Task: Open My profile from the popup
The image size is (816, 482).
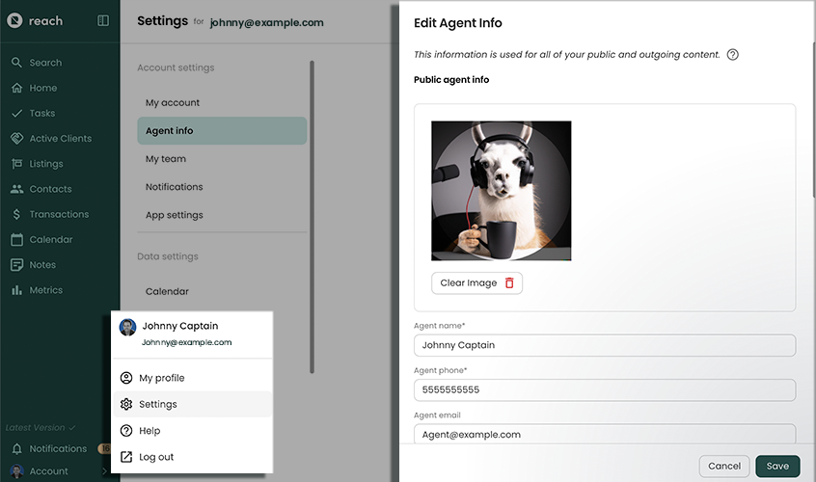Action: pos(161,378)
